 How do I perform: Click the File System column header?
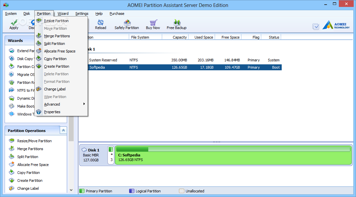(145, 37)
